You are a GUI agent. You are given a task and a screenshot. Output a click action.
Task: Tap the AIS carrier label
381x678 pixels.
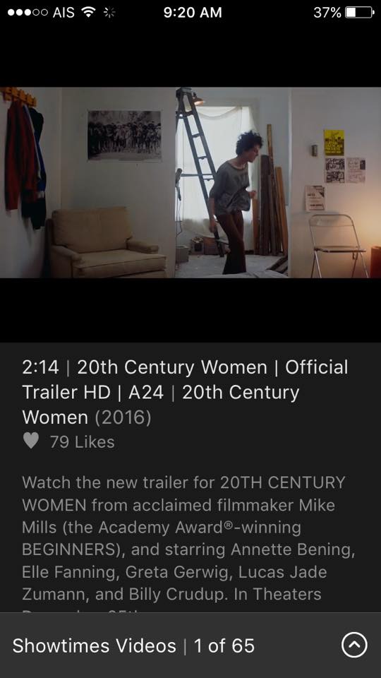(x=64, y=13)
